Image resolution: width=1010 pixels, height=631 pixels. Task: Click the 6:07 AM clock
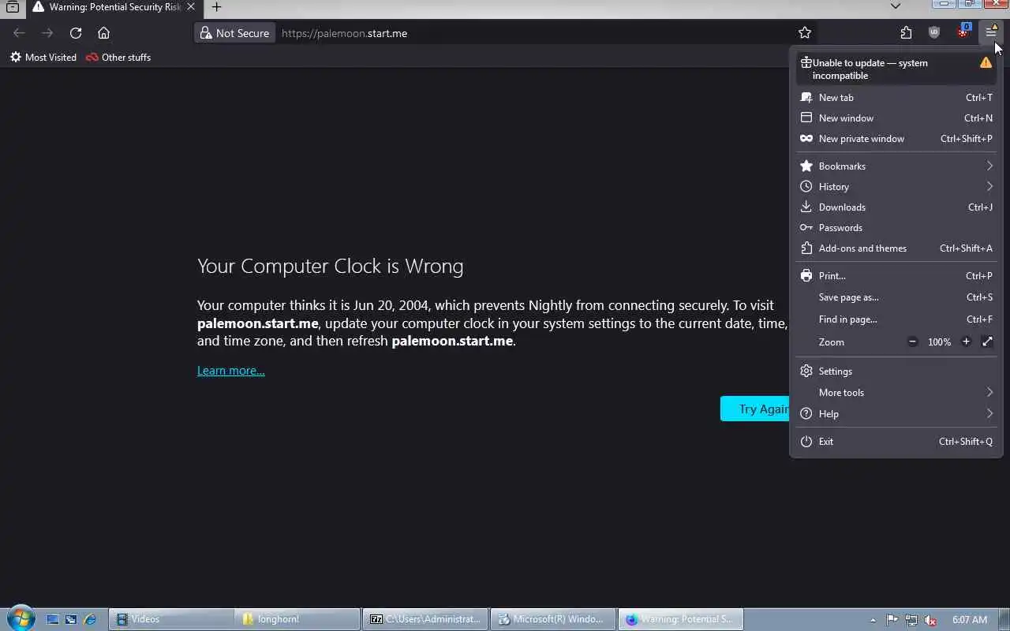970,620
